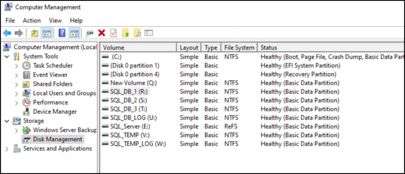
Task: Select the SQL_Server (E:) volume
Action: point(252,127)
